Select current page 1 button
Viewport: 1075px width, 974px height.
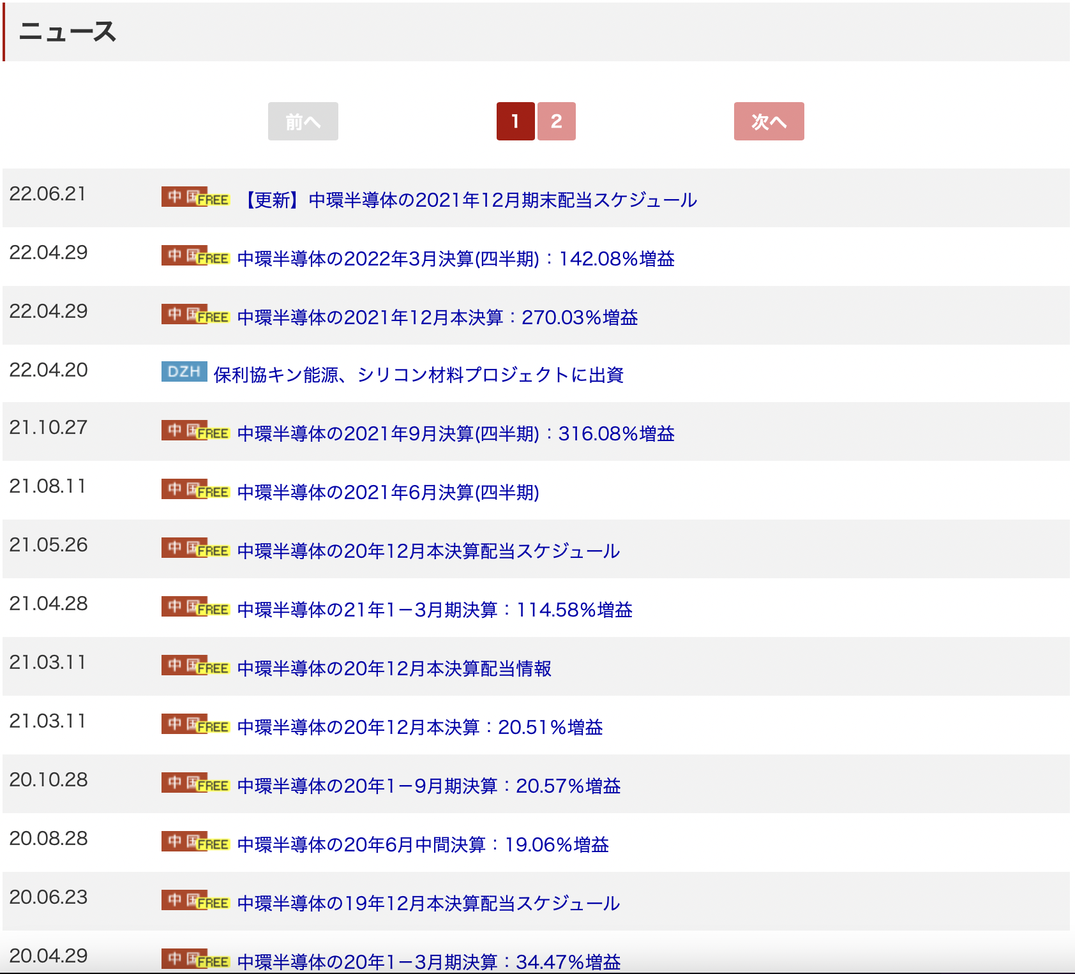(516, 121)
